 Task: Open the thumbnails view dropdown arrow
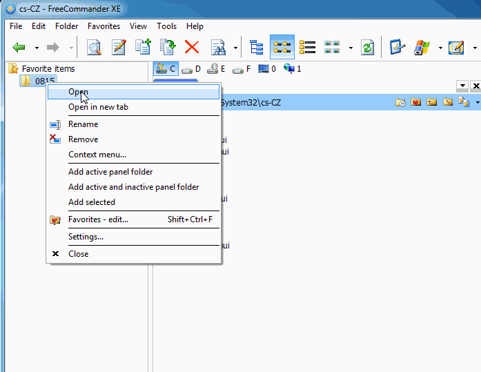pos(351,48)
